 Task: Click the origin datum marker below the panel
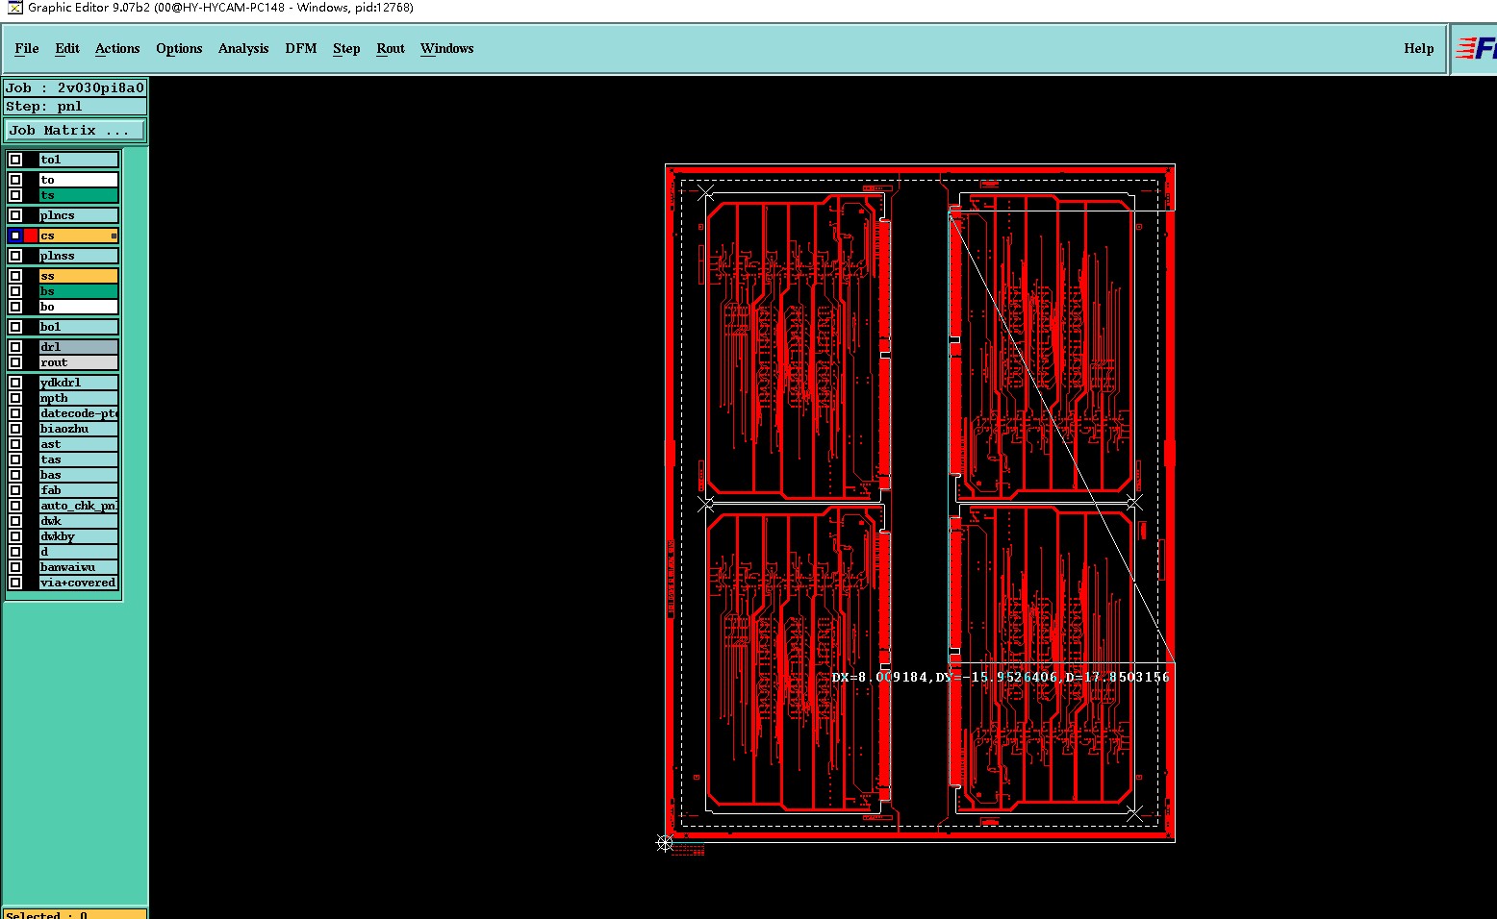click(x=665, y=843)
